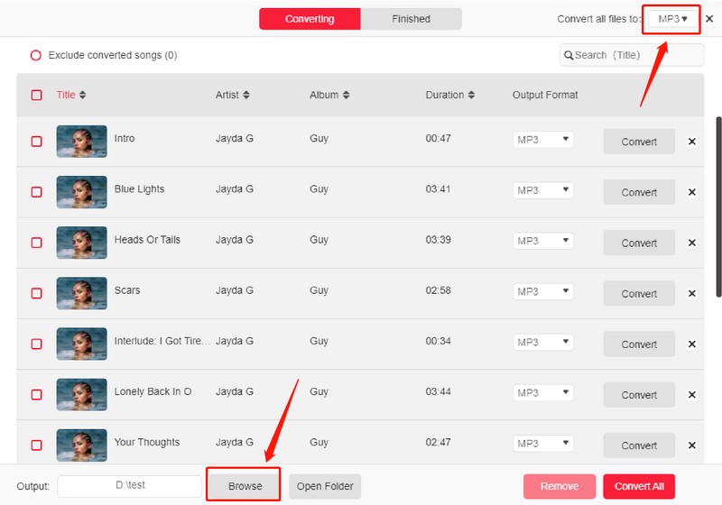
Task: Change the Your Thoughts output format
Action: click(543, 444)
